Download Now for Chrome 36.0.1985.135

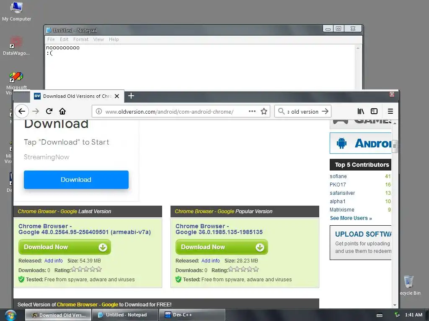222,247
